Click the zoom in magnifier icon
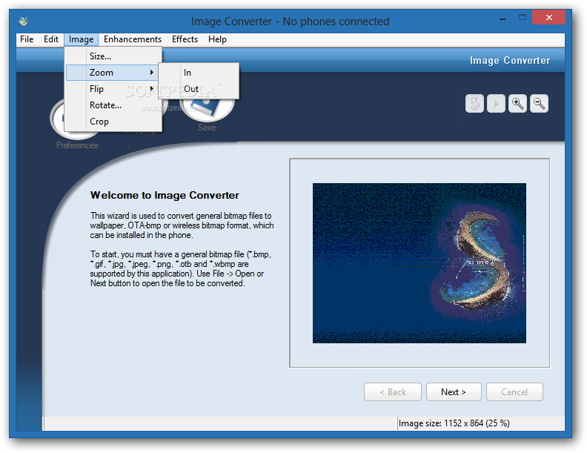 tap(517, 103)
